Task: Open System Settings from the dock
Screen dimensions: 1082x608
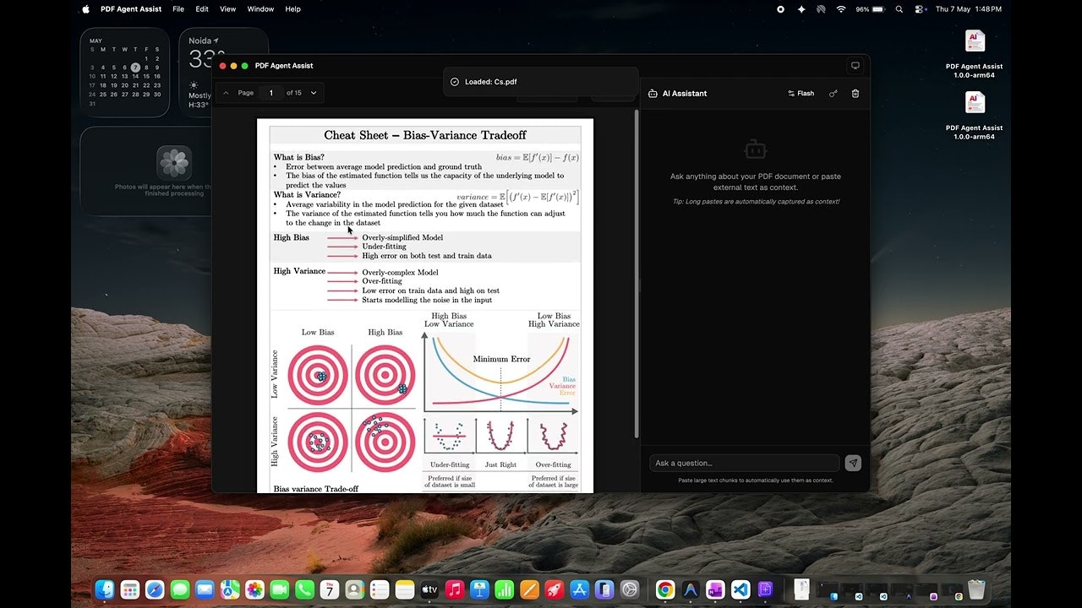Action: [630, 589]
